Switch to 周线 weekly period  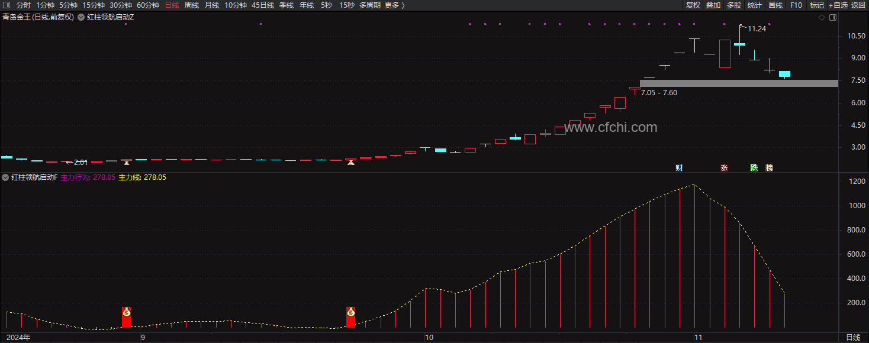pyautogui.click(x=192, y=5)
